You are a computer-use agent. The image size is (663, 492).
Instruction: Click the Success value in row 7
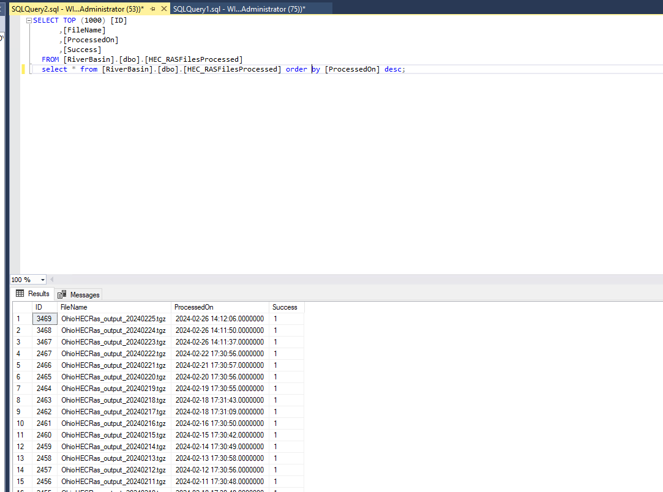pos(287,389)
